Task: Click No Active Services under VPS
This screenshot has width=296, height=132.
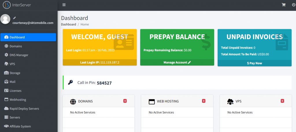Action: coord(240,112)
